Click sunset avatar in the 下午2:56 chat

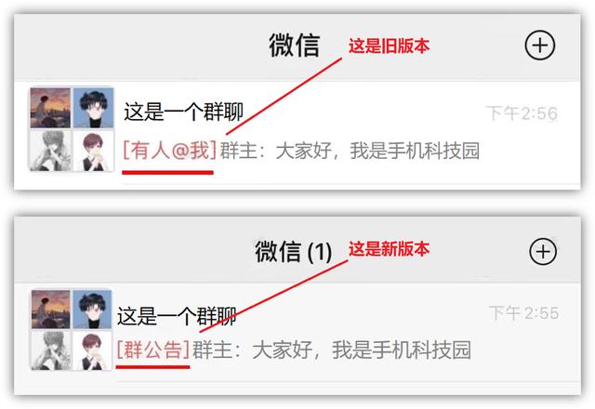(50, 108)
